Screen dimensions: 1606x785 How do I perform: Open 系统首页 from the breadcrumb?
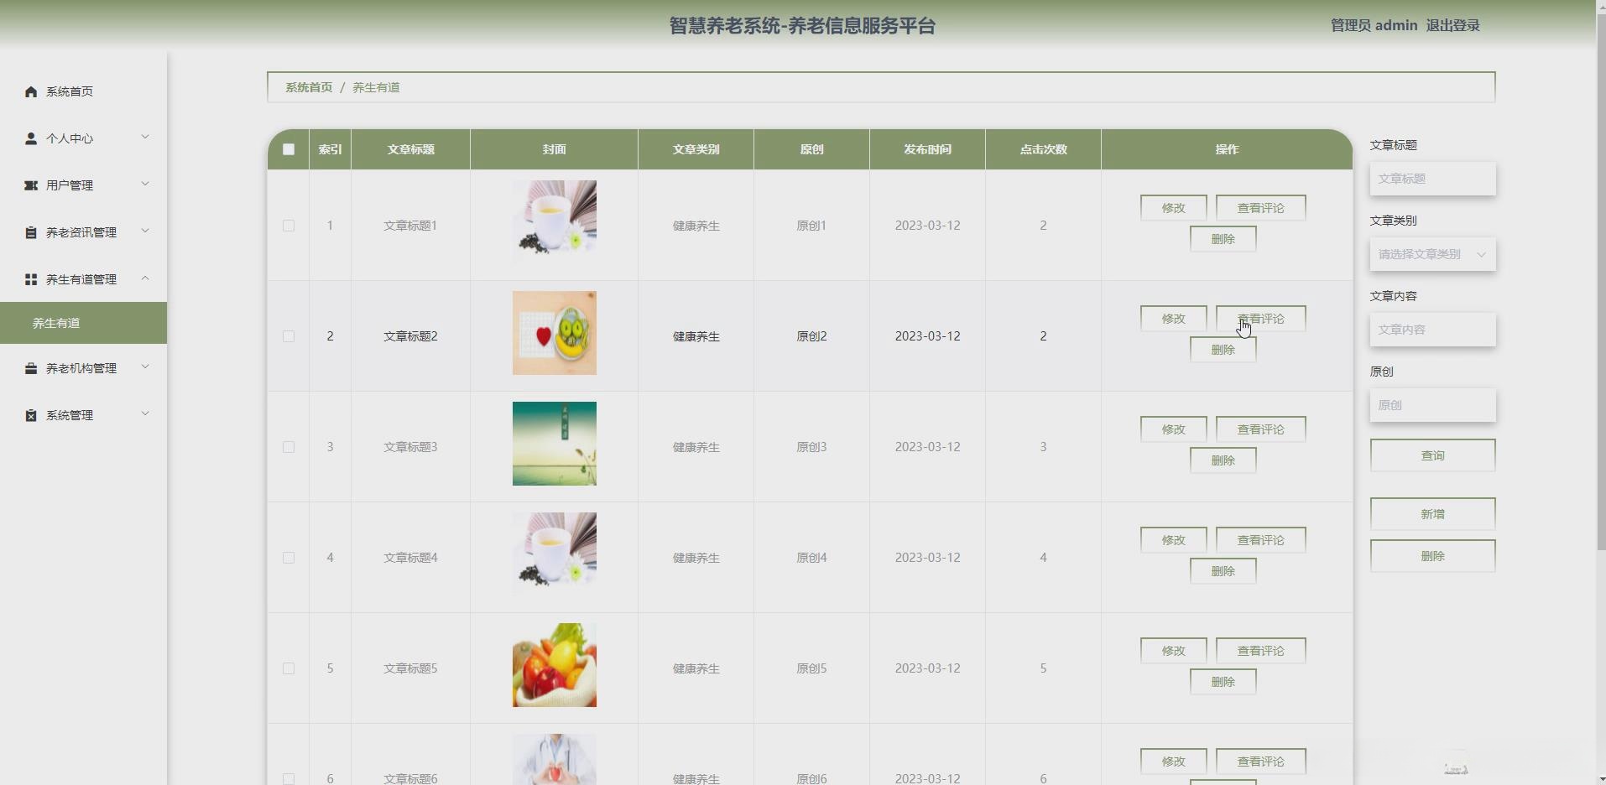pos(308,86)
